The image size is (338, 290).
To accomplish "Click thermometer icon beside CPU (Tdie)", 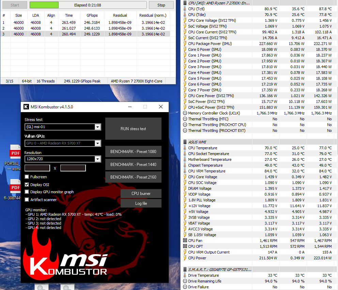I will [x=185, y=14].
